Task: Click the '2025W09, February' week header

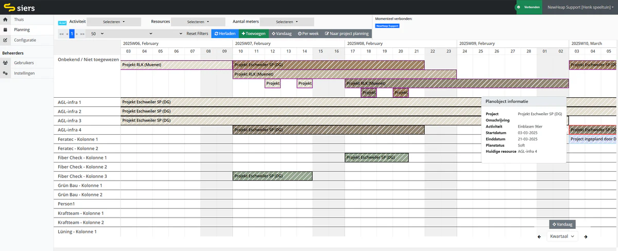Action: [x=477, y=44]
